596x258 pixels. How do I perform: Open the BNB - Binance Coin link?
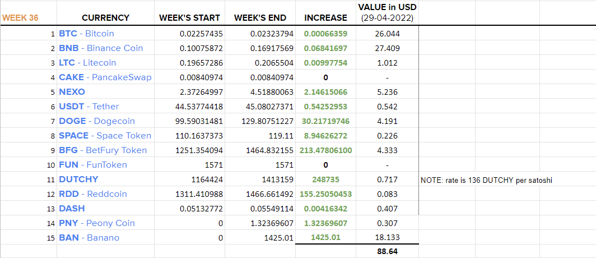[101, 48]
